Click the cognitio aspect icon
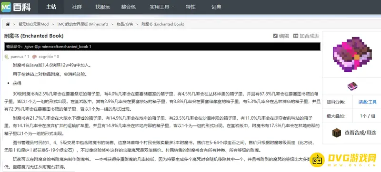The image size is (381, 172). [x=34, y=57]
